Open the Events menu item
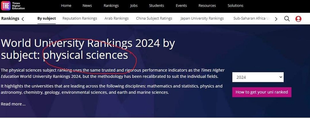Image resolution: width=310 pixels, height=118 pixels. [x=181, y=5]
